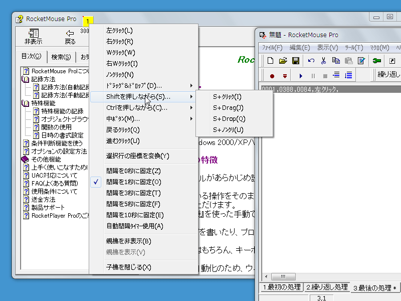Choose 選択行の座標を変換(Y)

pyautogui.click(x=144, y=156)
